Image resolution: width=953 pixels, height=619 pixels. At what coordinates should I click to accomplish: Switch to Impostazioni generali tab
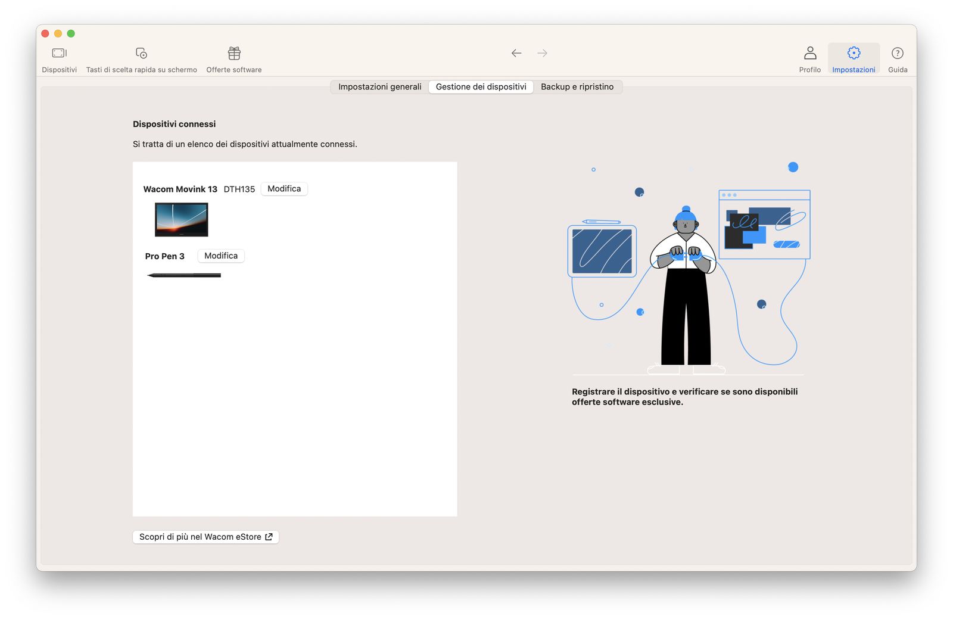[x=380, y=87]
